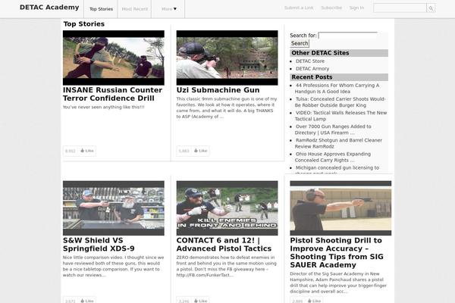455x303 pixels.
Task: Open the DETAC Armory link
Action: pos(312,69)
